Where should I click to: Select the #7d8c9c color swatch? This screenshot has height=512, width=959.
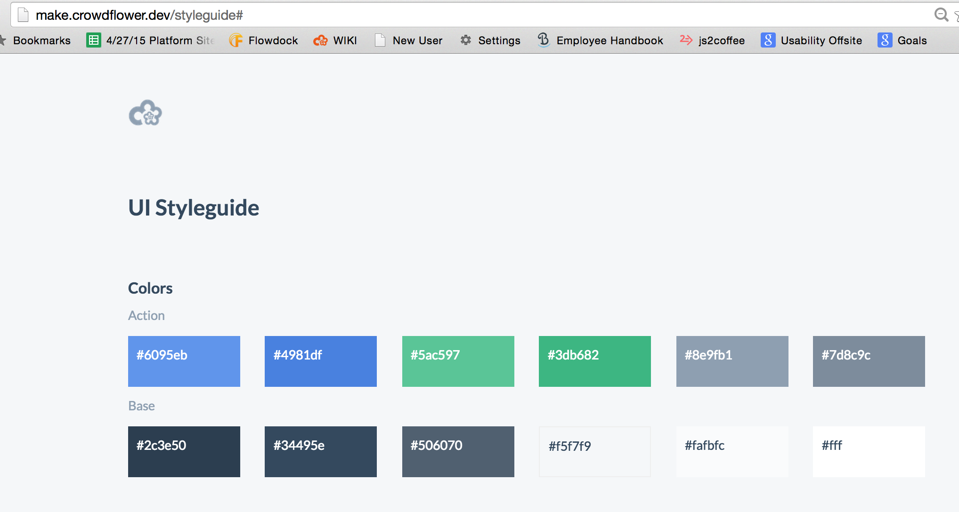(x=869, y=361)
